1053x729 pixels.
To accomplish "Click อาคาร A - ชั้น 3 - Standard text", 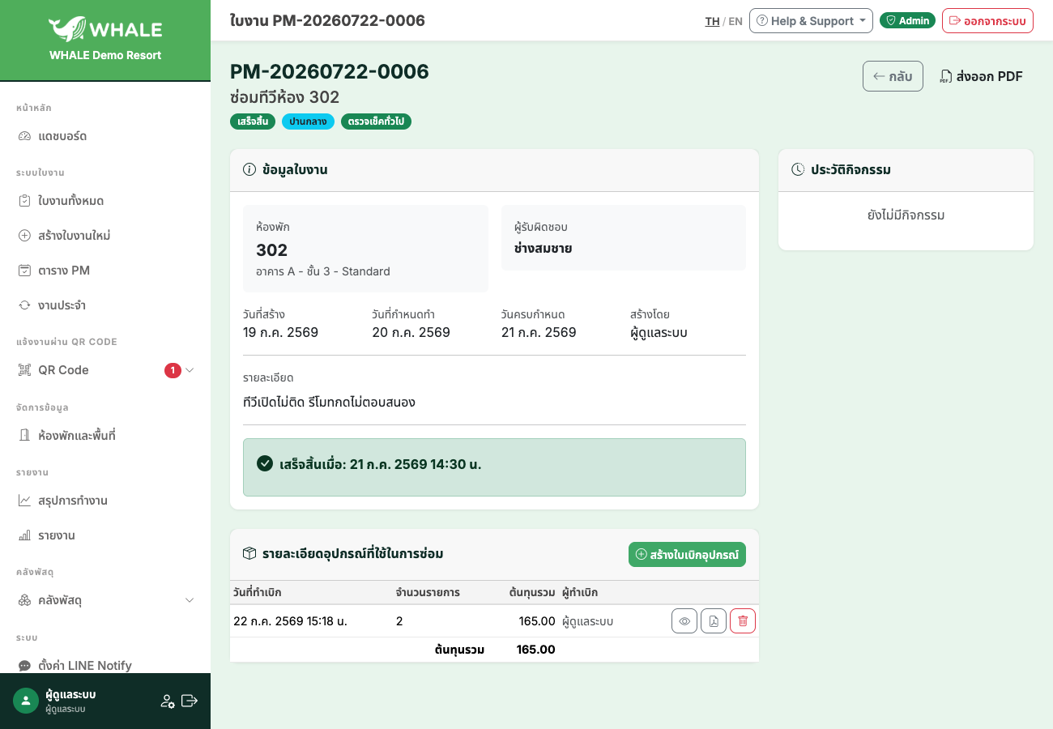I will click(323, 271).
